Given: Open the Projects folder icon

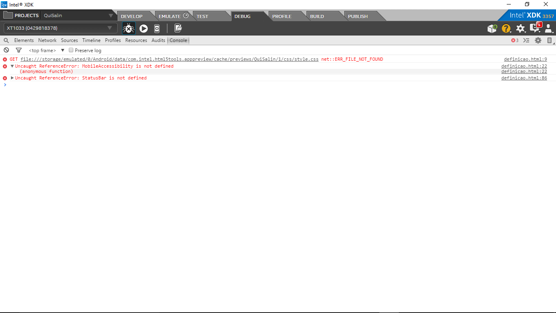Looking at the screenshot, I should point(8,15).
